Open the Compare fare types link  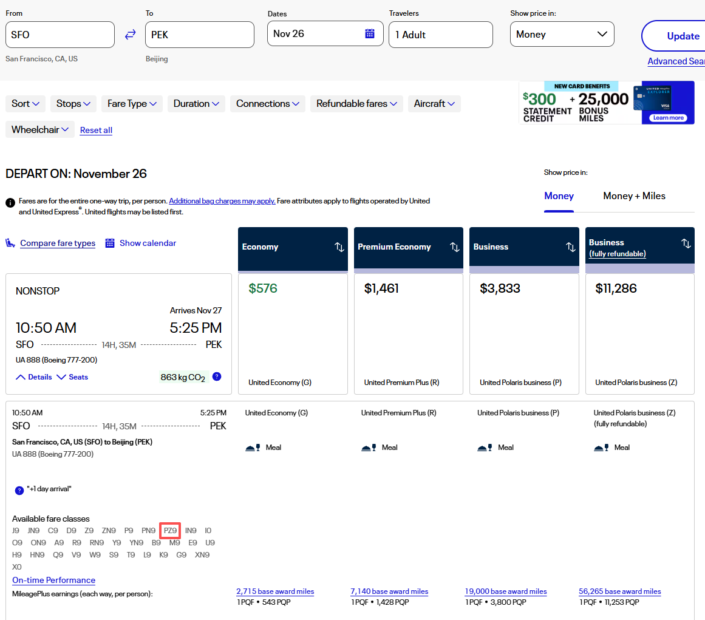point(57,244)
